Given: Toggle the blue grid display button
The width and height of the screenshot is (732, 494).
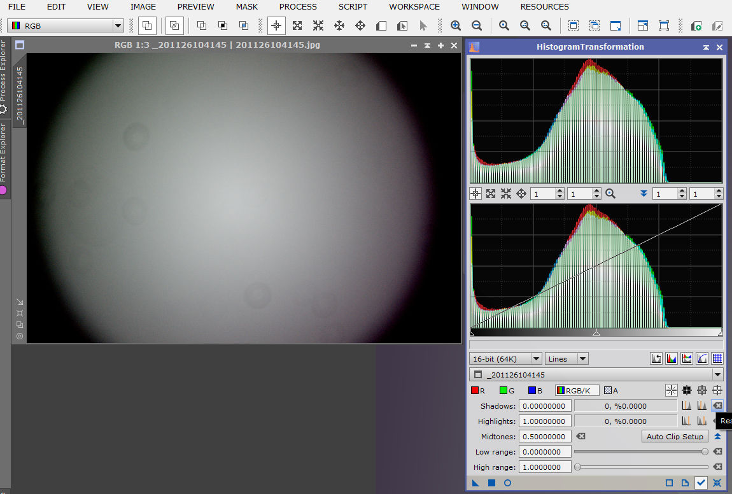Looking at the screenshot, I should point(717,359).
